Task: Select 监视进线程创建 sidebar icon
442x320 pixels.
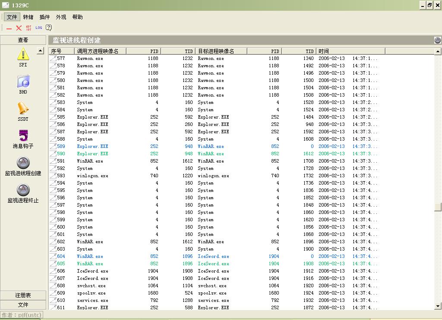Action: coord(23,163)
